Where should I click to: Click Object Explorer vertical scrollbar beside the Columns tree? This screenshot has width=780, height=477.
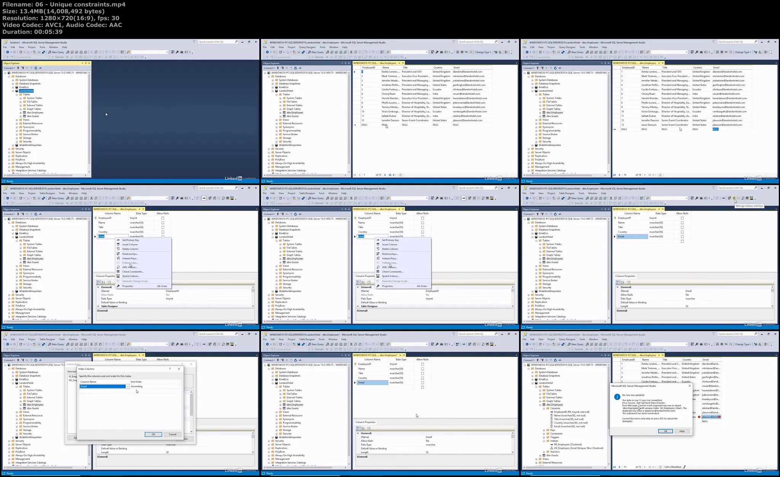point(609,415)
